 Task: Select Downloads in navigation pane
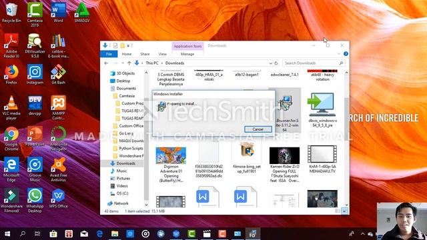coord(123,163)
